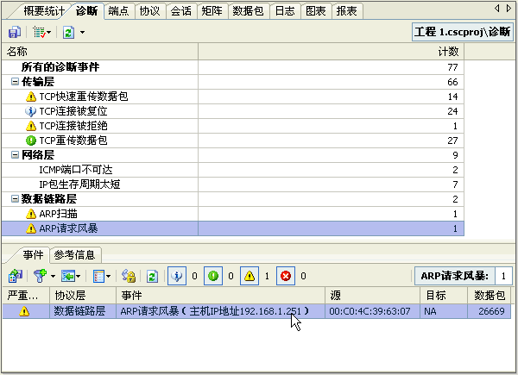Click the lock icon in events toolbar
Image resolution: width=518 pixels, height=375 pixels.
point(129,276)
